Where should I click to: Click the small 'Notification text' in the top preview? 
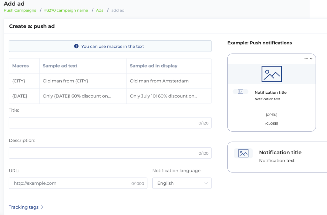(267, 99)
